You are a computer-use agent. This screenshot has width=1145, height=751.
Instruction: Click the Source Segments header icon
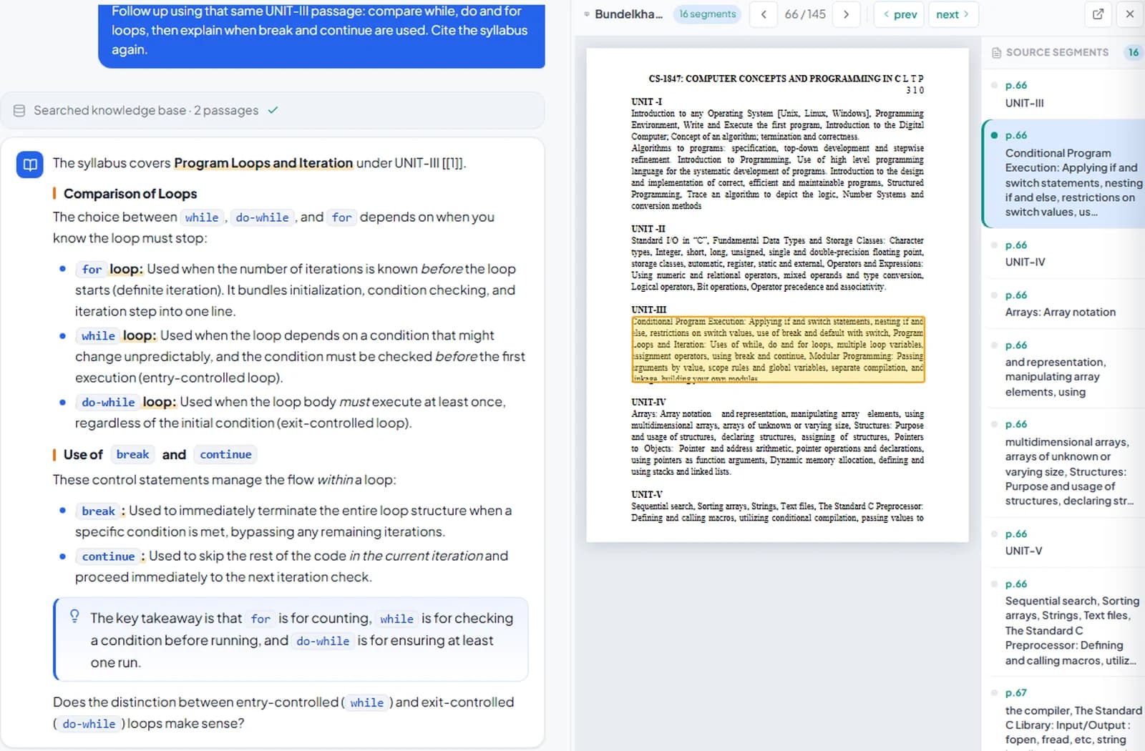996,52
